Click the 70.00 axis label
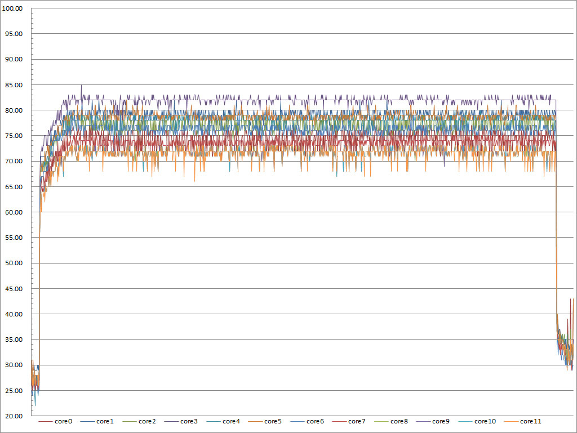The height and width of the screenshot is (433, 577). pos(14,161)
